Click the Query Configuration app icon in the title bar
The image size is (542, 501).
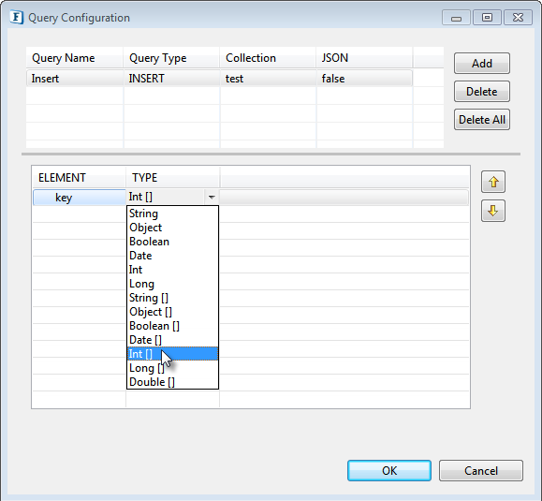click(x=16, y=17)
